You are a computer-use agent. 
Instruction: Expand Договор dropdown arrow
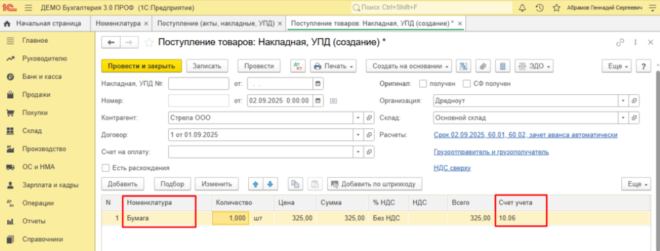(358, 135)
